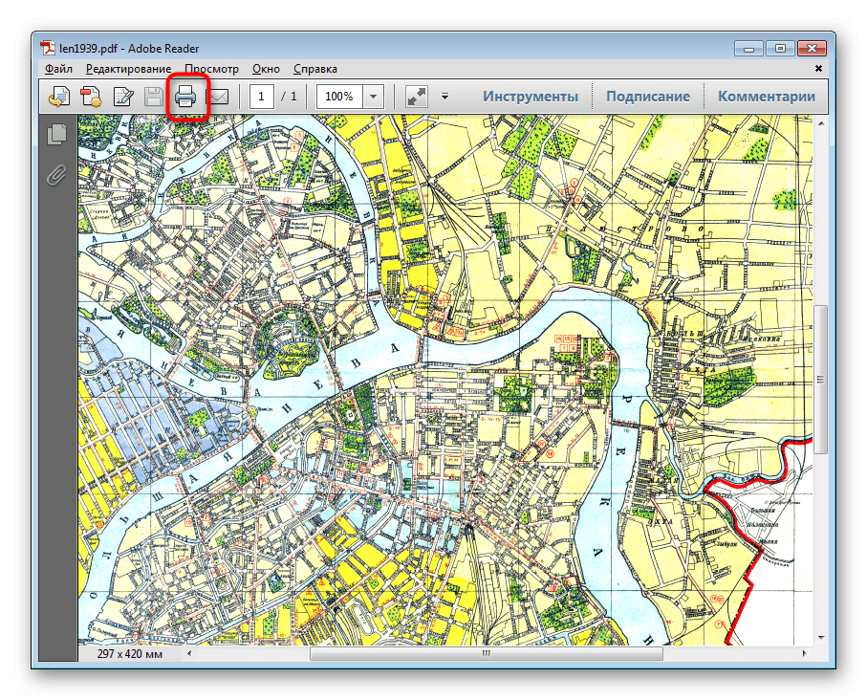Toggle the read mode expand-arrows icon
Screen dimensions: 867x700
click(x=416, y=97)
